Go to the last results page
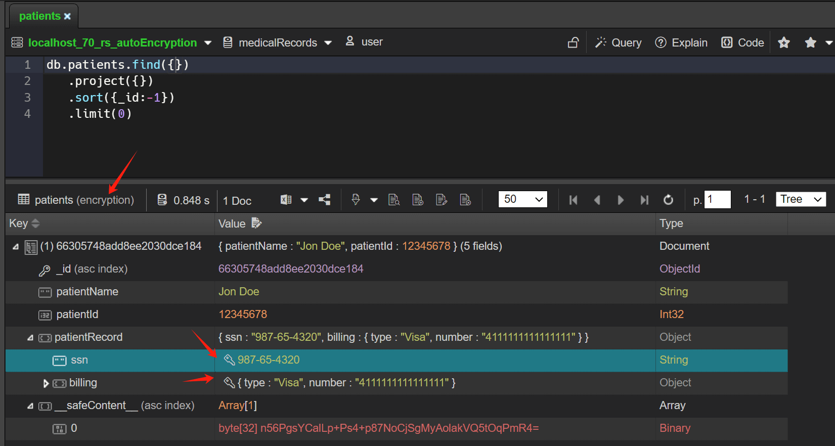This screenshot has height=446, width=835. click(x=644, y=200)
